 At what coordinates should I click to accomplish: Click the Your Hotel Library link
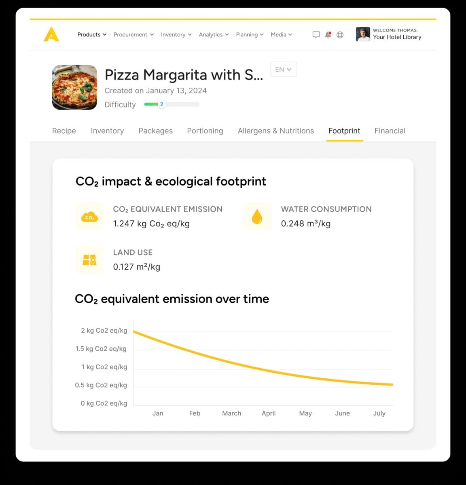[397, 37]
